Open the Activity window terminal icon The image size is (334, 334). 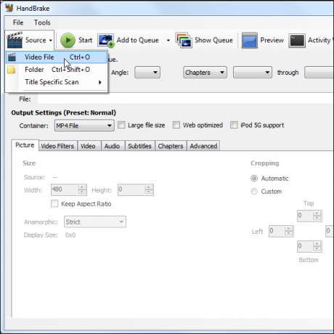[297, 41]
